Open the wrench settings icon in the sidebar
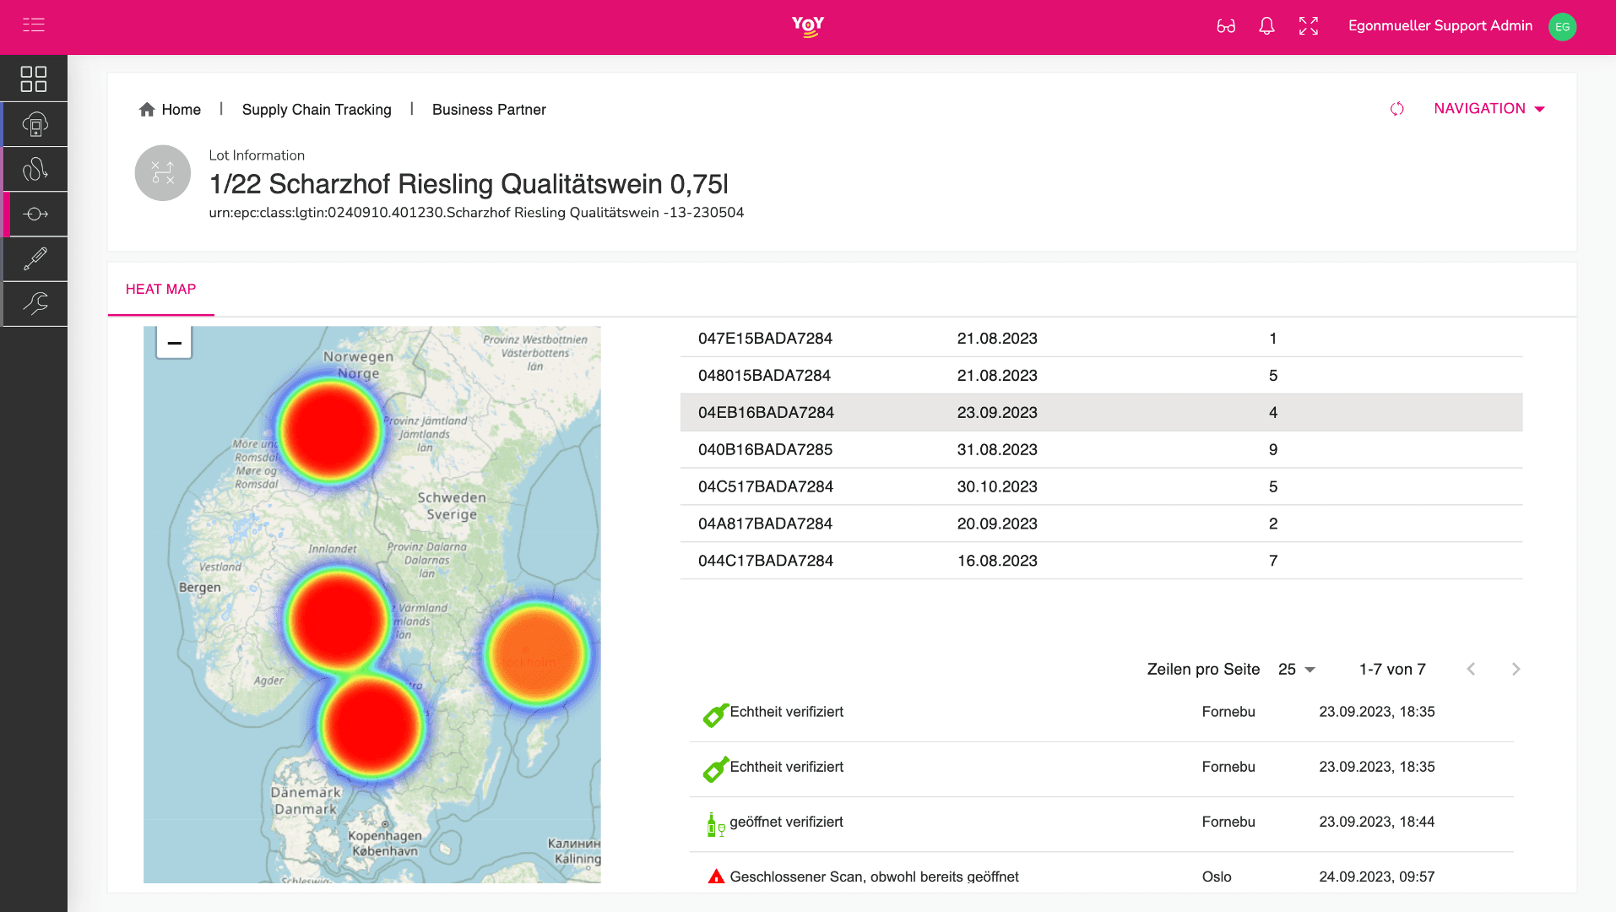This screenshot has width=1616, height=912. point(35,304)
